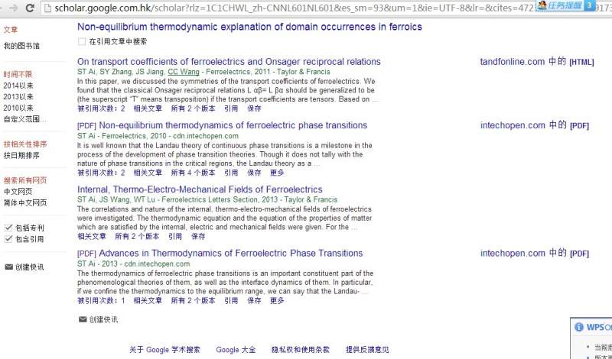612x359 pixels.
Task: Click the page icon in address bar
Action: [48, 8]
